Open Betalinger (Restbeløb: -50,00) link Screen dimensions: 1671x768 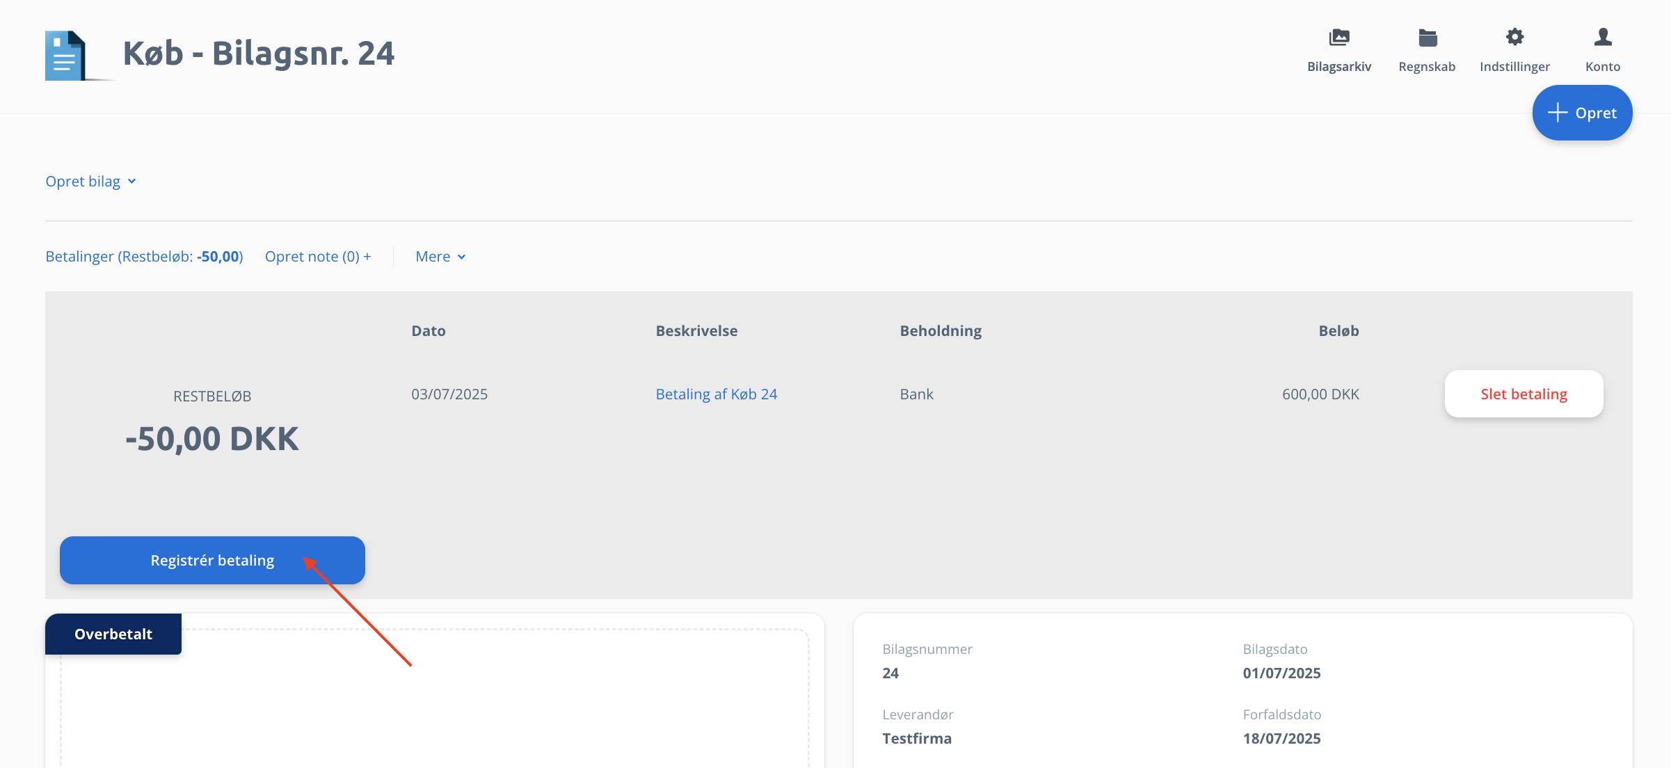tap(144, 257)
